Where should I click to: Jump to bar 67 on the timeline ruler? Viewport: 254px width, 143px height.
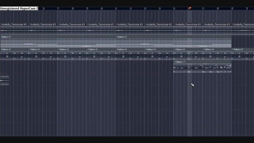pos(203,8)
